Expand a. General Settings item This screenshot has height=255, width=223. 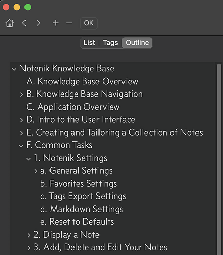click(36, 171)
